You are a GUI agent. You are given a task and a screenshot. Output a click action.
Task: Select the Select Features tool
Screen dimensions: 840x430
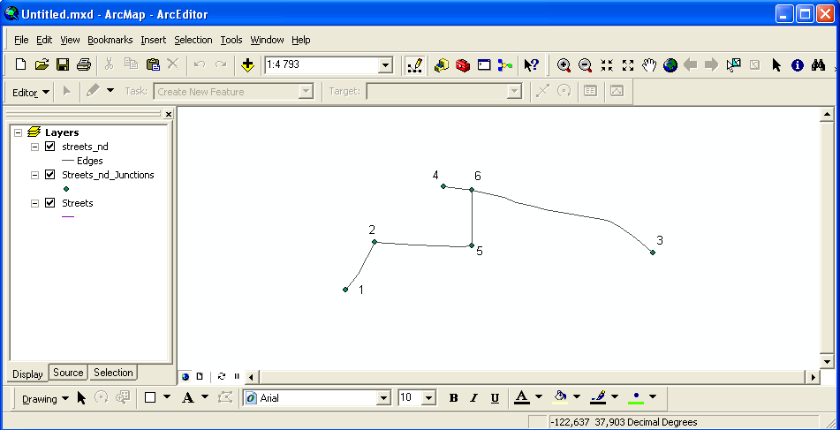coord(733,65)
